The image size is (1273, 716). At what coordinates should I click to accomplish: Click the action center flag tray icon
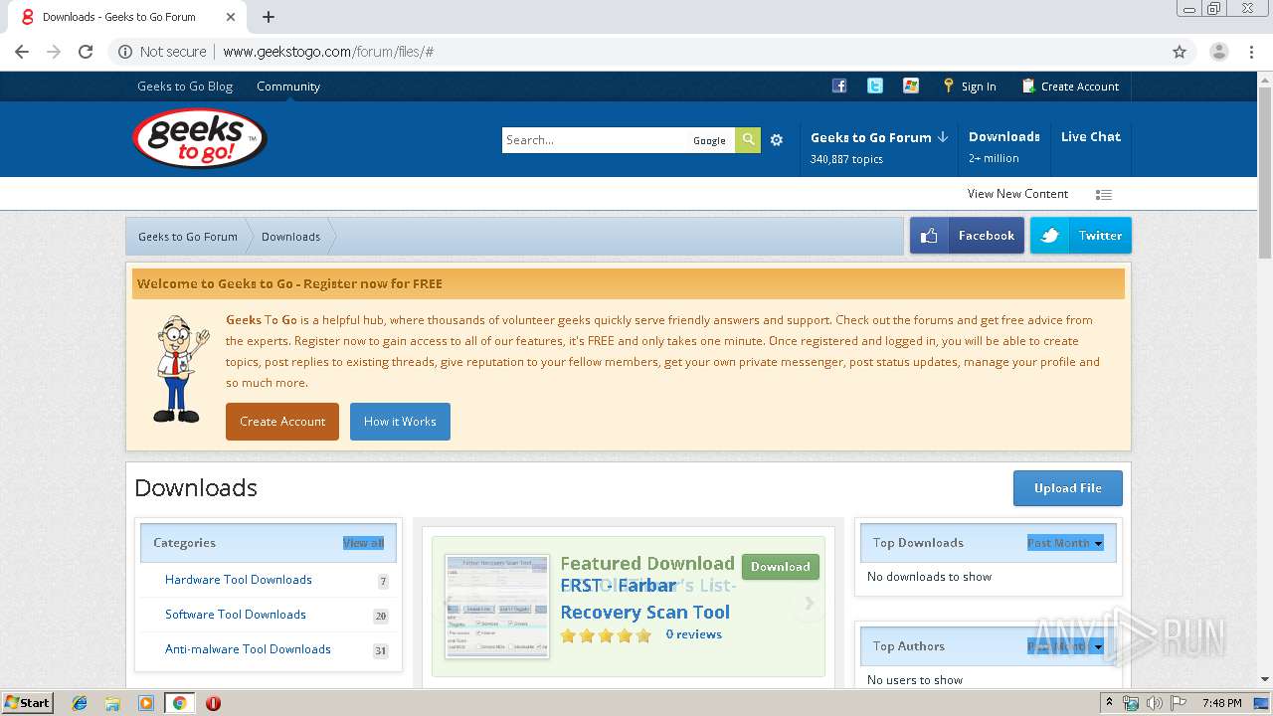click(x=1178, y=703)
